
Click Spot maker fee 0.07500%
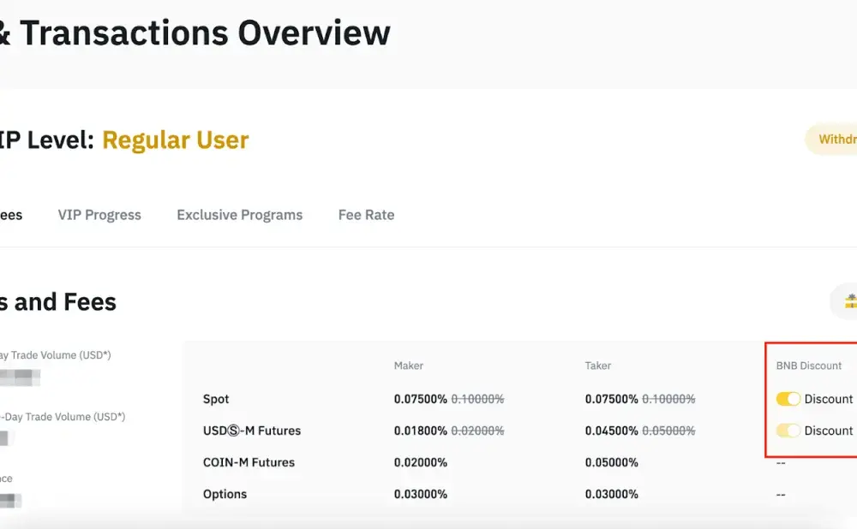click(x=420, y=399)
